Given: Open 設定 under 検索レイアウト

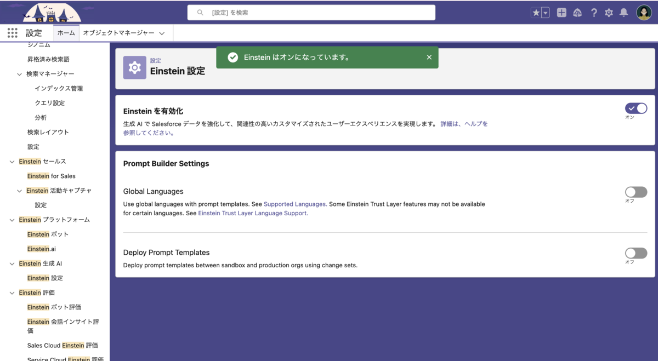Looking at the screenshot, I should click(33, 147).
